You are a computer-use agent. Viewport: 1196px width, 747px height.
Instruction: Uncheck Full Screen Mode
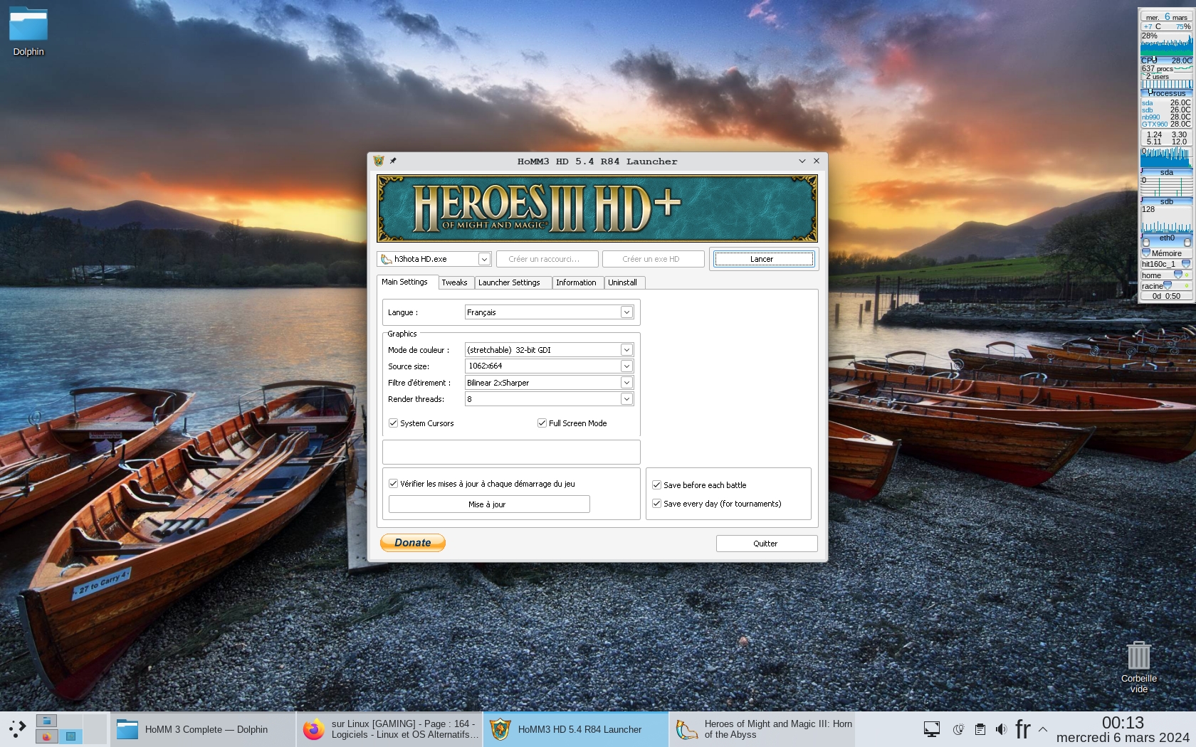click(542, 423)
